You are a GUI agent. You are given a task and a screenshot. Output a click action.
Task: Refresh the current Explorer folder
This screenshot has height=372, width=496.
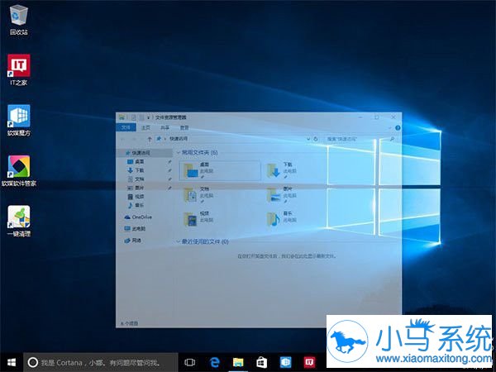316,139
